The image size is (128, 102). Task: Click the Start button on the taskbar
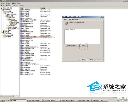(3, 100)
